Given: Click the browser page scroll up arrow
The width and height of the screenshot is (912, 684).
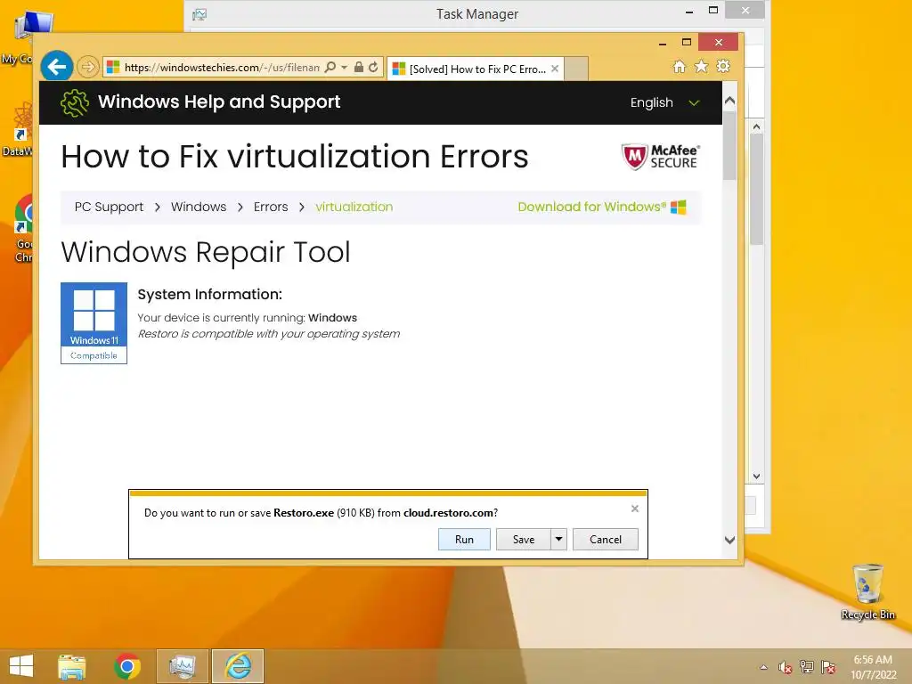Looking at the screenshot, I should (730, 100).
